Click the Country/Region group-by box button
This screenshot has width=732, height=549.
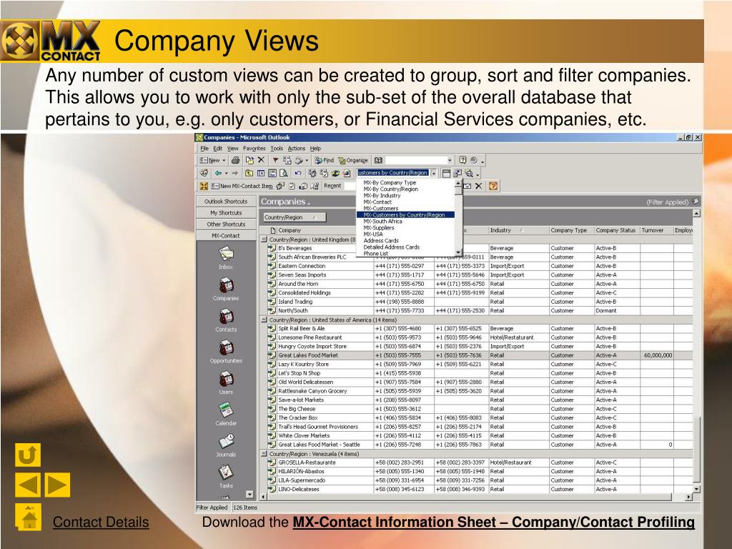(x=294, y=217)
